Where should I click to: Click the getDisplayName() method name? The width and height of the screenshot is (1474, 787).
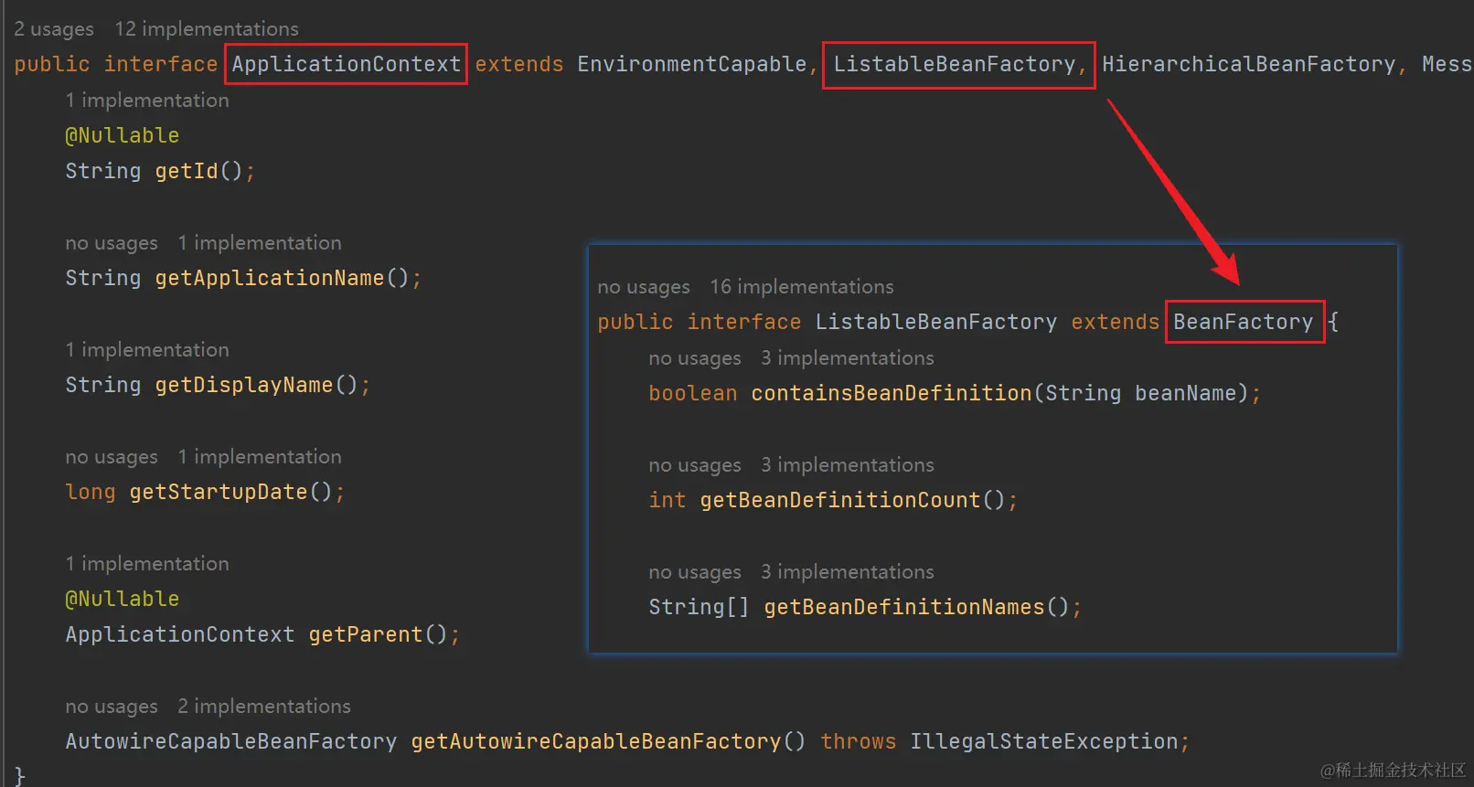[243, 385]
